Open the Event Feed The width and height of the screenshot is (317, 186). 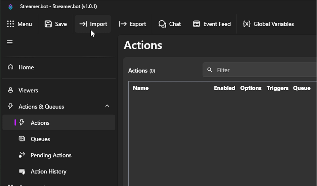tap(212, 24)
